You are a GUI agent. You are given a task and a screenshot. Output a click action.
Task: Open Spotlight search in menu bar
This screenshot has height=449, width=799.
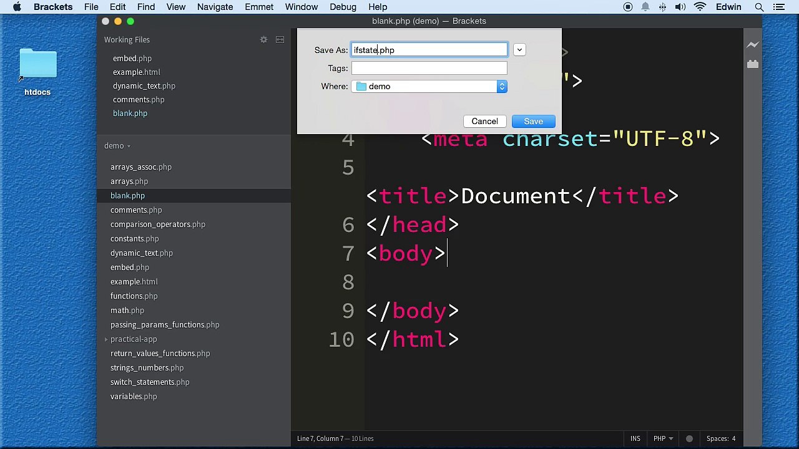click(759, 7)
